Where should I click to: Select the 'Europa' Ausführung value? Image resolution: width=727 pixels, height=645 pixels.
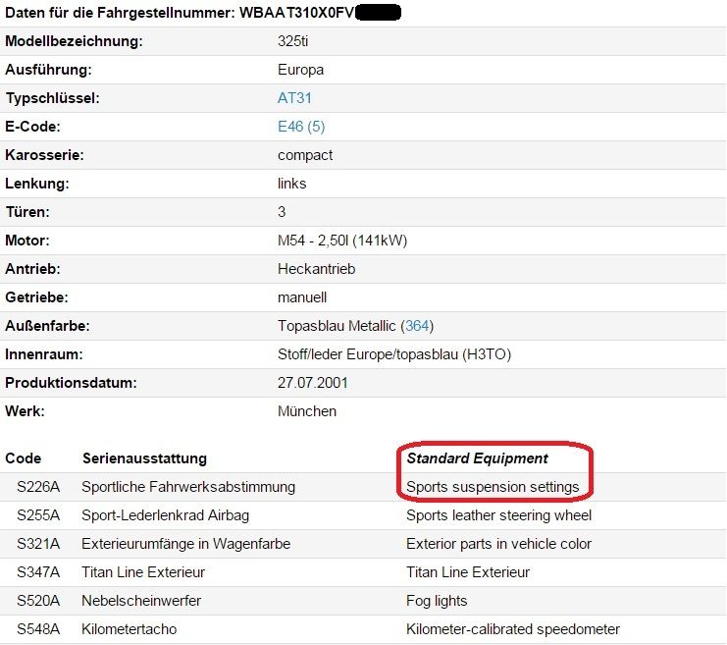[x=300, y=70]
